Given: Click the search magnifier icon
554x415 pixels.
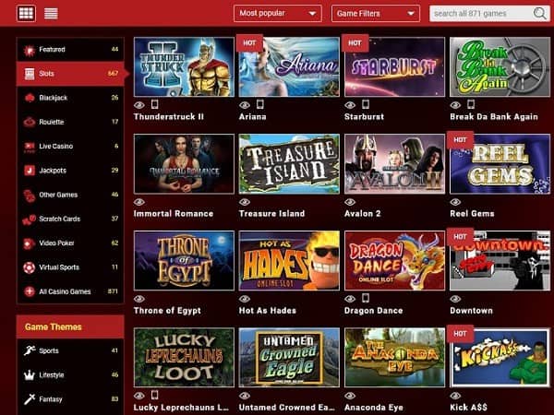Looking at the screenshot, I should click(x=539, y=14).
